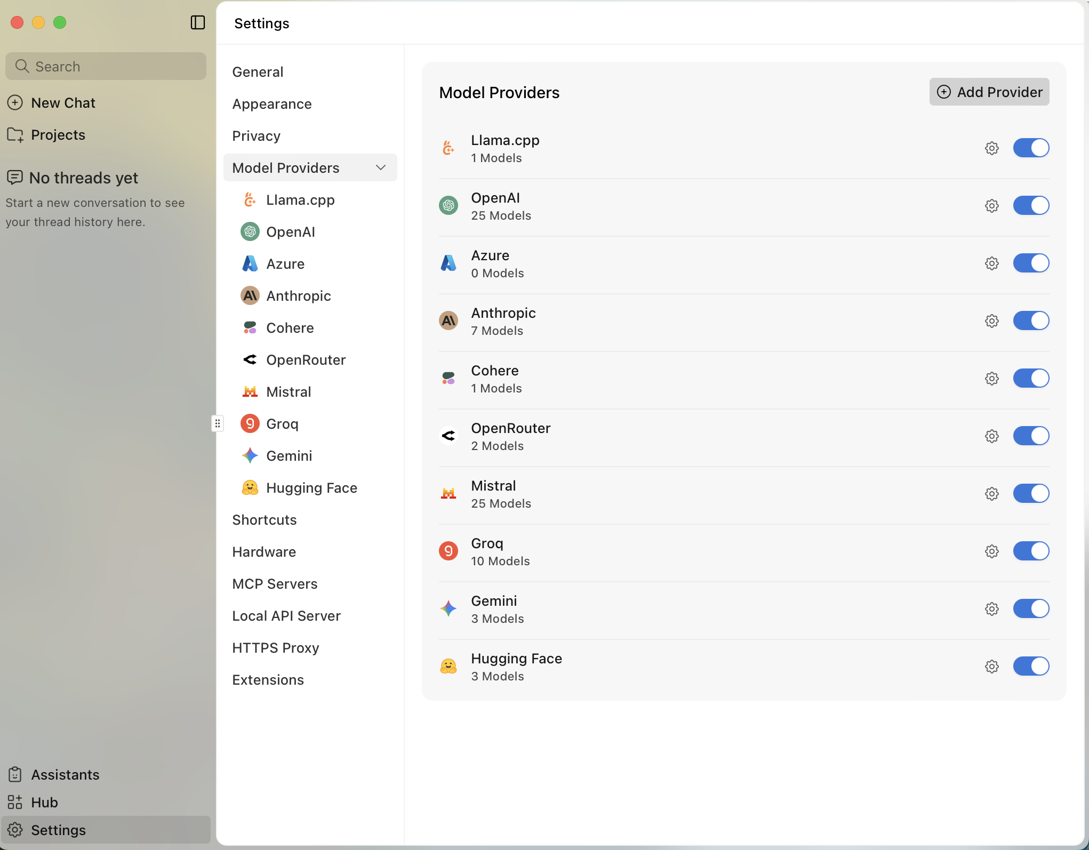Disable the Cohere provider toggle
Screen dimensions: 1089x850
(x=1031, y=378)
